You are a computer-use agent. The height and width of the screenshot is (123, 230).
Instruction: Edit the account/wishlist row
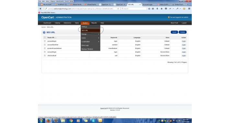pos(184,45)
